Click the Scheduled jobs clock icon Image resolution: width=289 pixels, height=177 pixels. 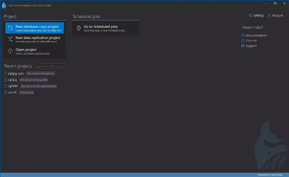[78, 28]
